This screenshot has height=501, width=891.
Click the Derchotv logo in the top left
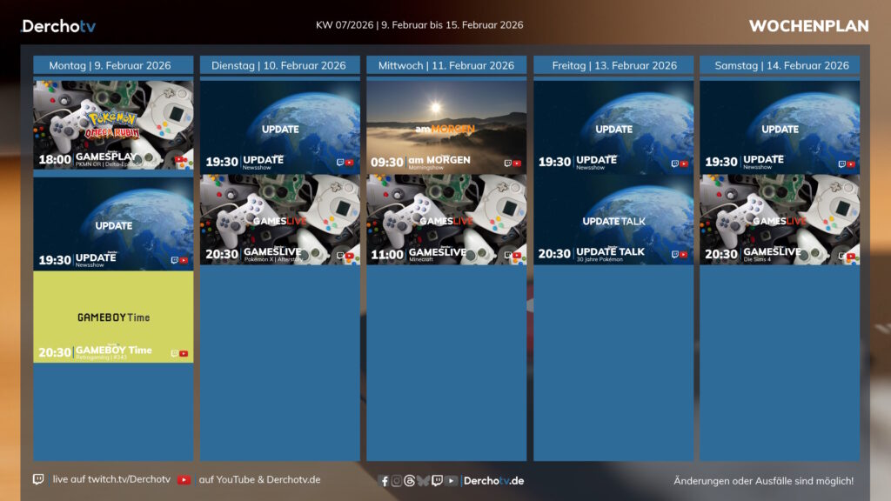58,26
